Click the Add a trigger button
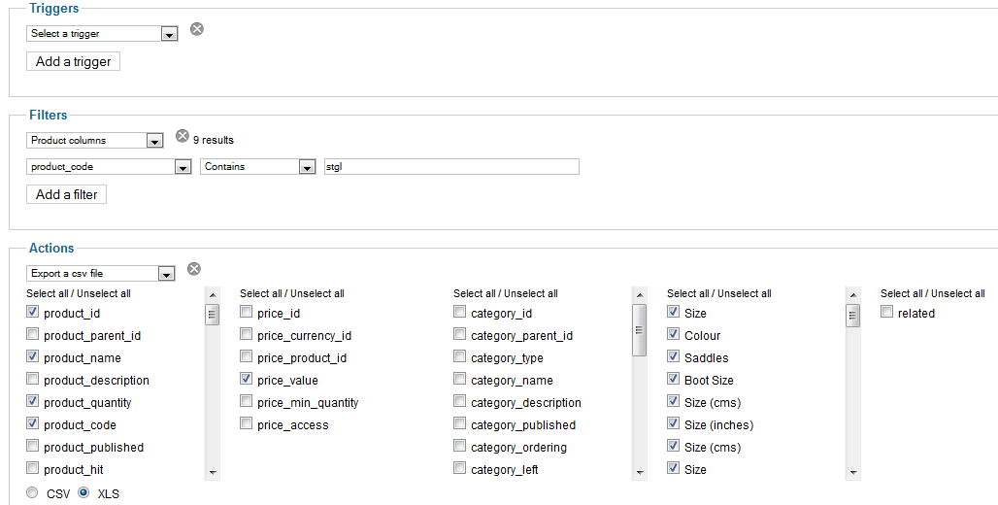The width and height of the screenshot is (998, 505). (73, 62)
